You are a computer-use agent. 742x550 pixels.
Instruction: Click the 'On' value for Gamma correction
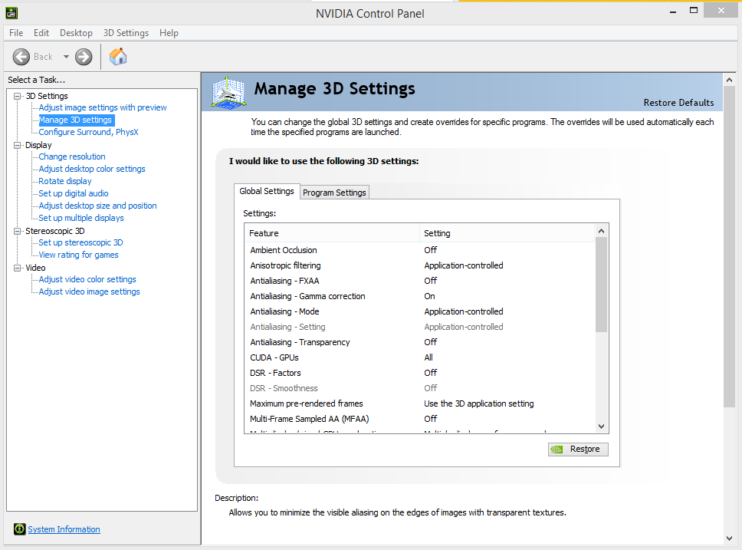pyautogui.click(x=429, y=297)
